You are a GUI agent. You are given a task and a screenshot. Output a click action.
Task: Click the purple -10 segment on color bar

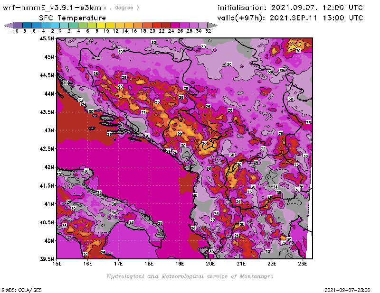pyautogui.click(x=18, y=25)
